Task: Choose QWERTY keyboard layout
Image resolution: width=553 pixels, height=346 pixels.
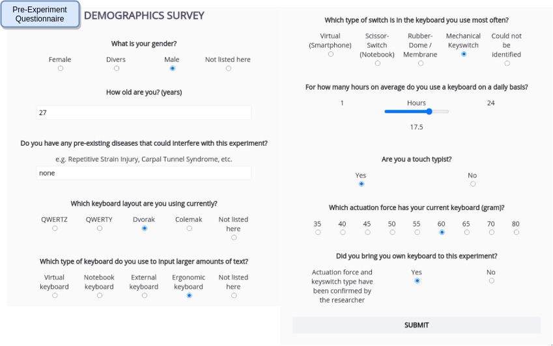Action: (x=100, y=228)
